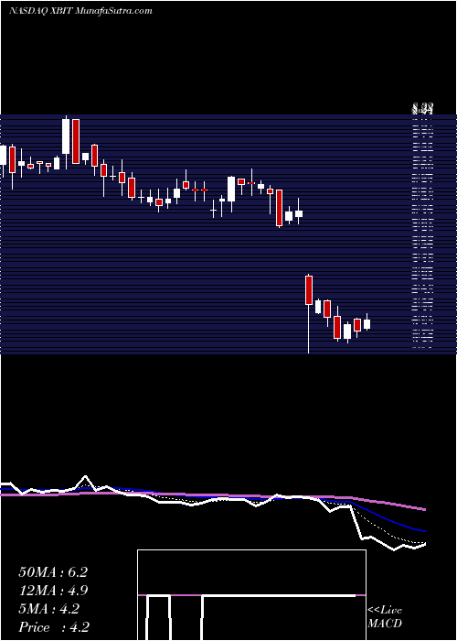
Task: Click the Price : 4.2 value
Action: point(54,627)
